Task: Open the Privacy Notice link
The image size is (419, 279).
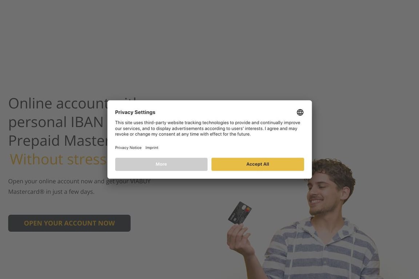Action: 128,147
